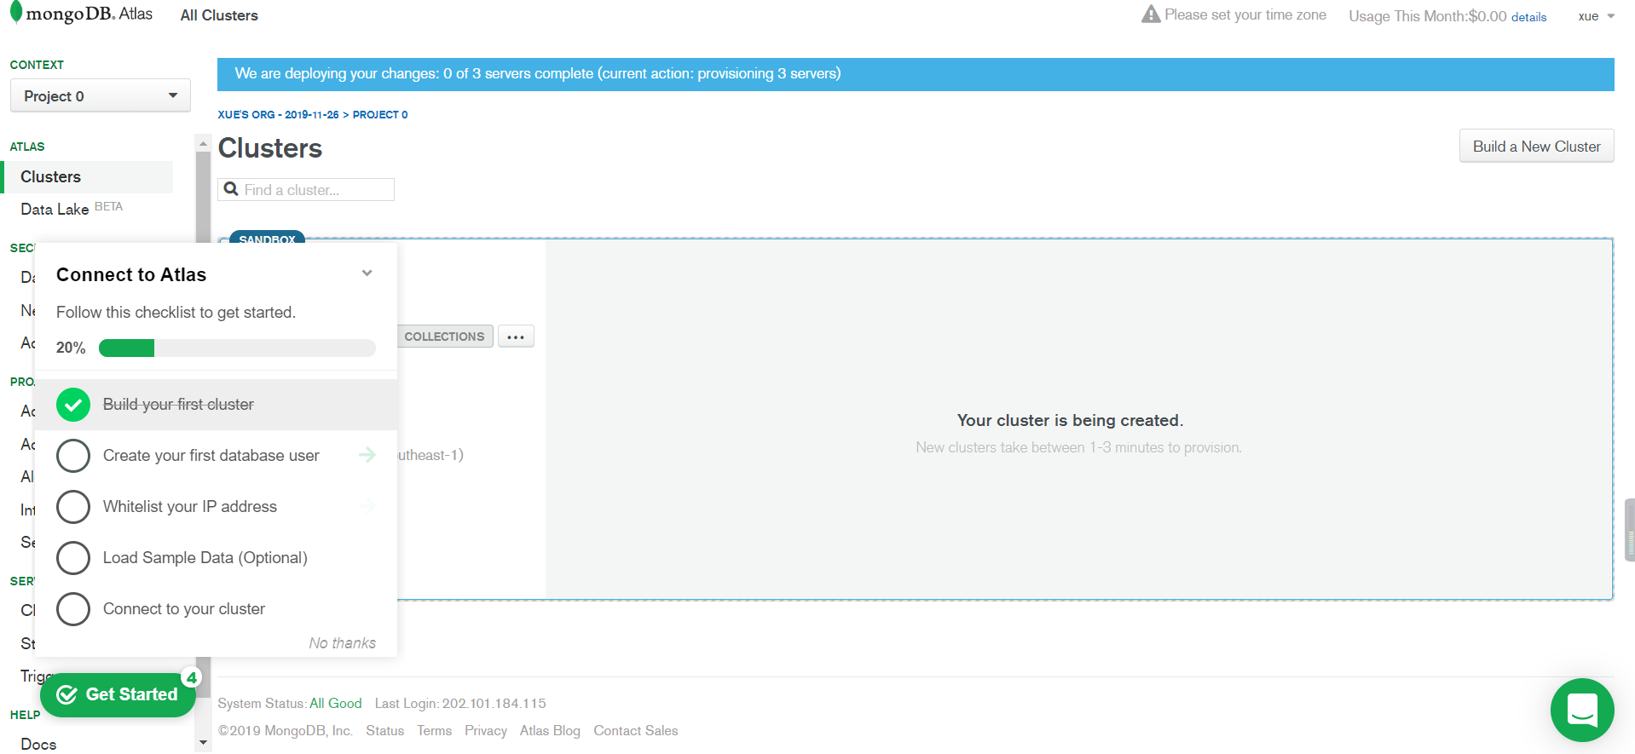Check the Create your first database user circle
This screenshot has height=754, width=1635.
[x=73, y=456]
